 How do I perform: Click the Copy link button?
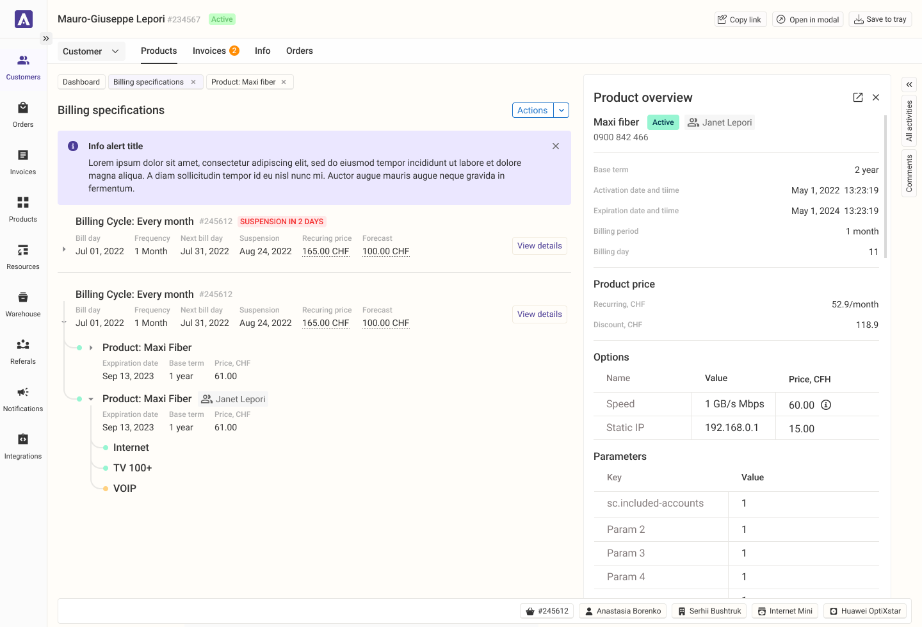(x=740, y=19)
